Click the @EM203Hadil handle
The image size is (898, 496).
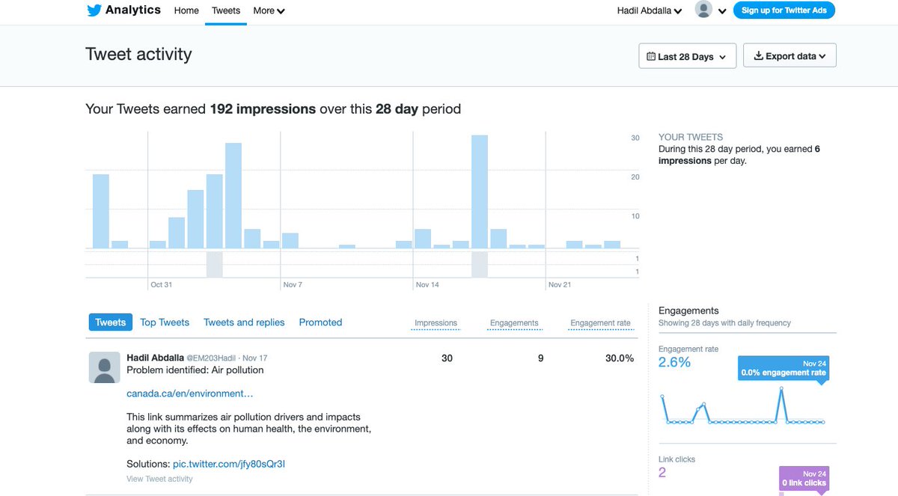point(213,358)
